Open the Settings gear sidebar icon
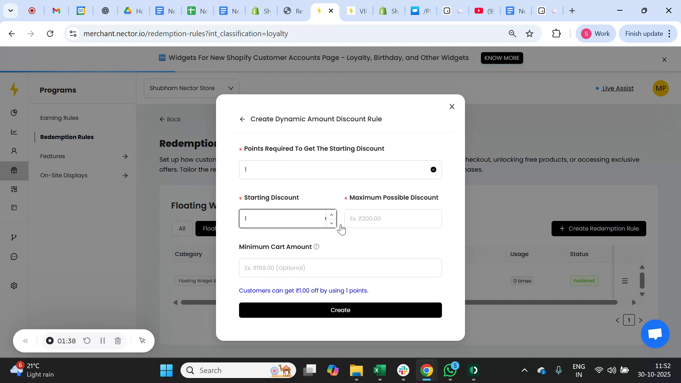 click(x=14, y=285)
